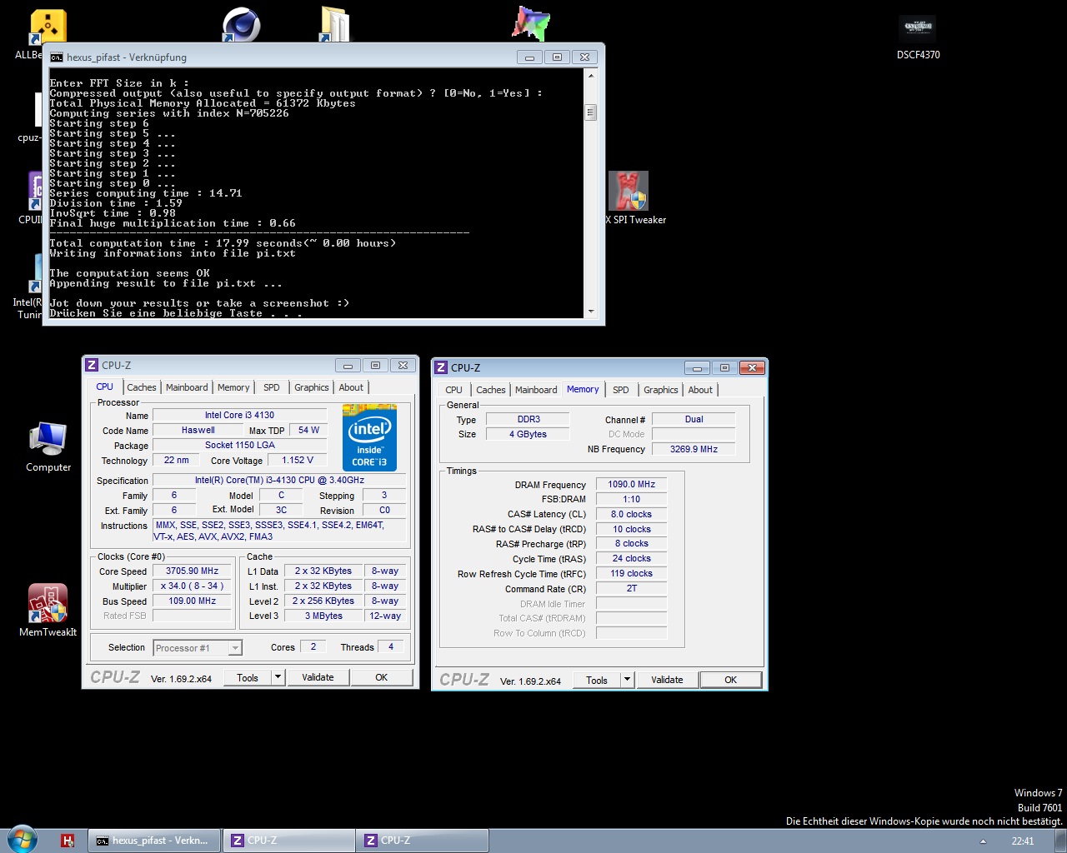Click the taskbar clock showing 22:41

1023,841
